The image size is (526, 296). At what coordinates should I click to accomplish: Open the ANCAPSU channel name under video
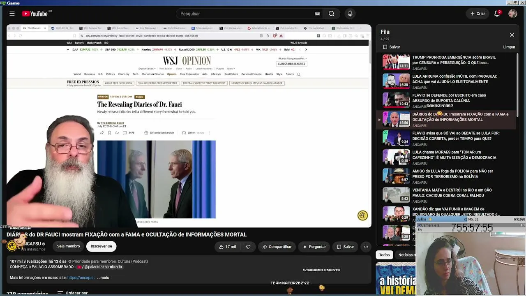tap(31, 244)
